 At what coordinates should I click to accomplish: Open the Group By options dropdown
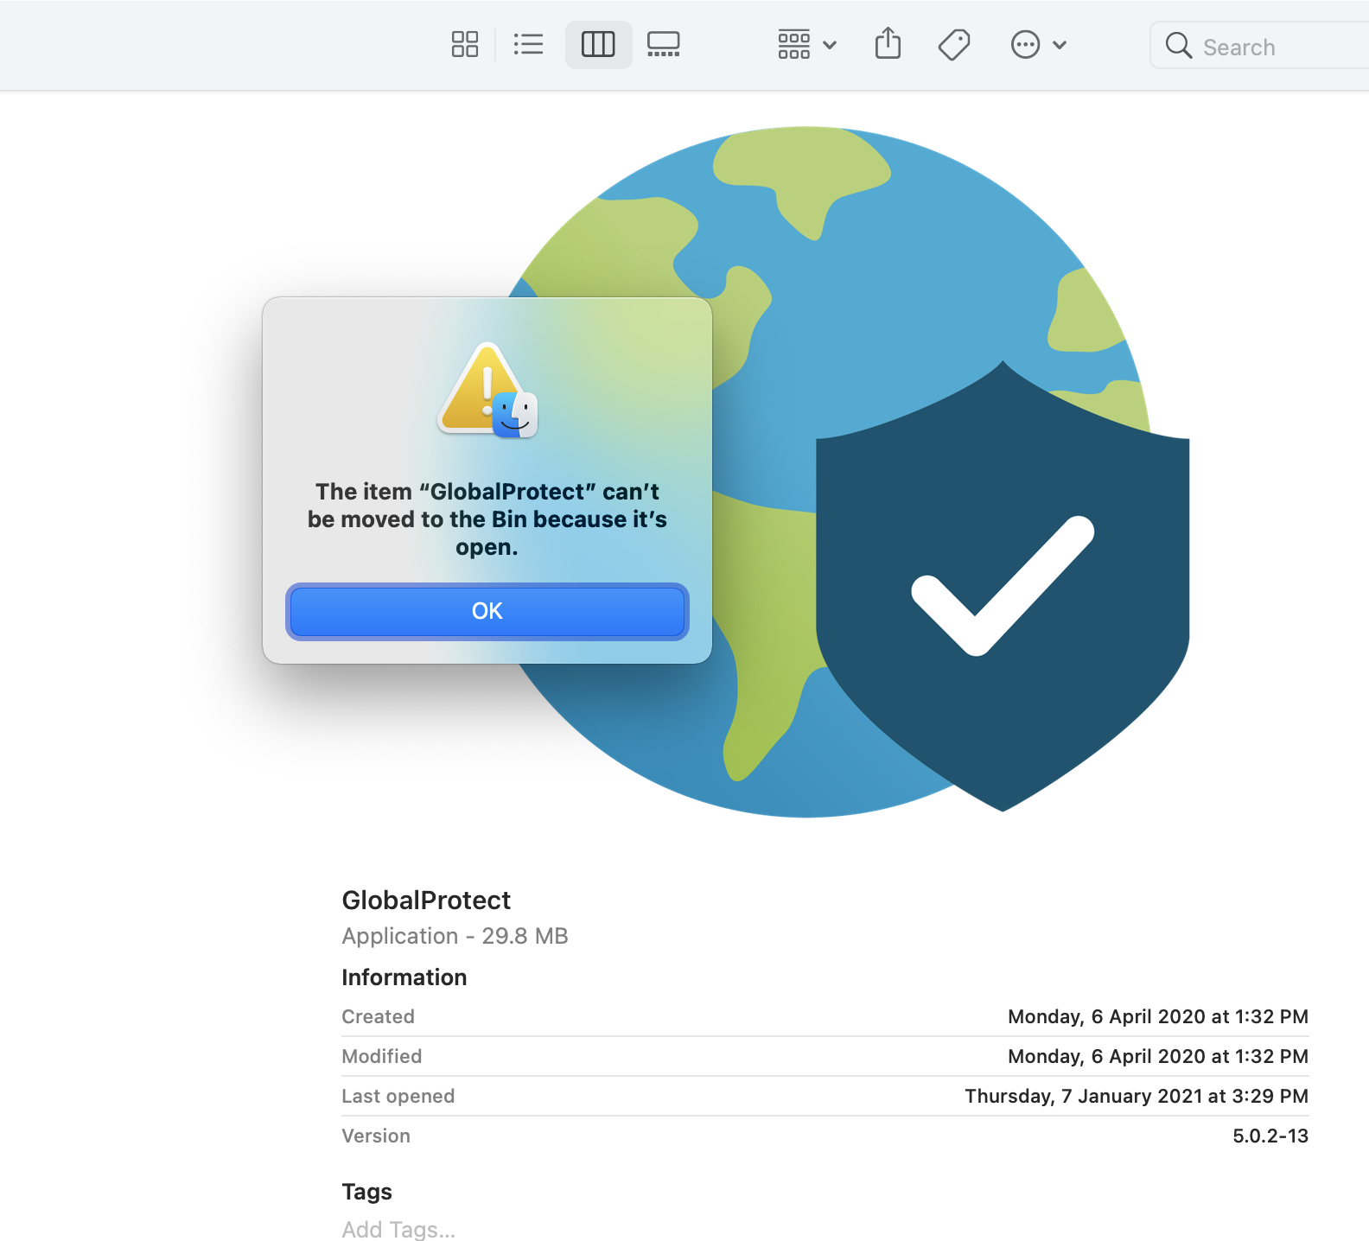coord(807,44)
